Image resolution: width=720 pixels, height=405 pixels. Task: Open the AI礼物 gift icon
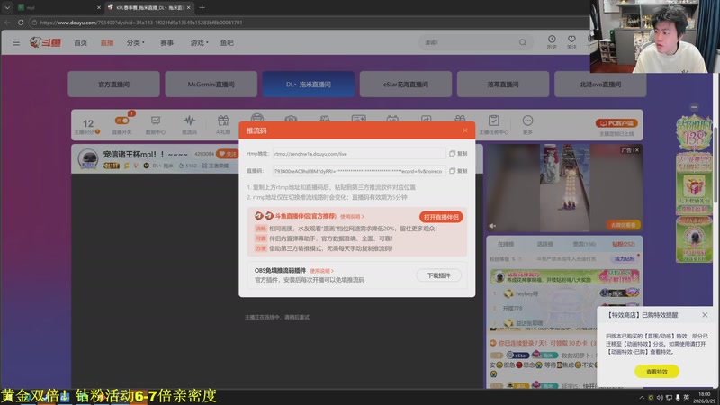[x=223, y=124]
